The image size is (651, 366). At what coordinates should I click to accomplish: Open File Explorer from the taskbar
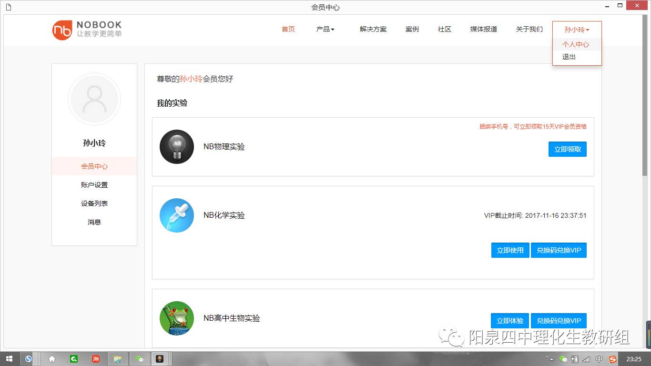click(x=117, y=359)
